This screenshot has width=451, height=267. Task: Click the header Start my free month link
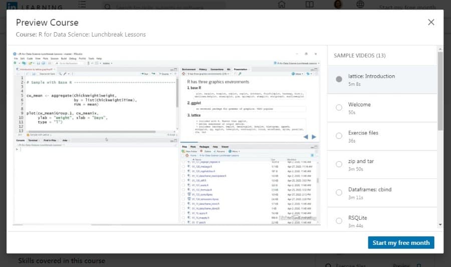407,7
